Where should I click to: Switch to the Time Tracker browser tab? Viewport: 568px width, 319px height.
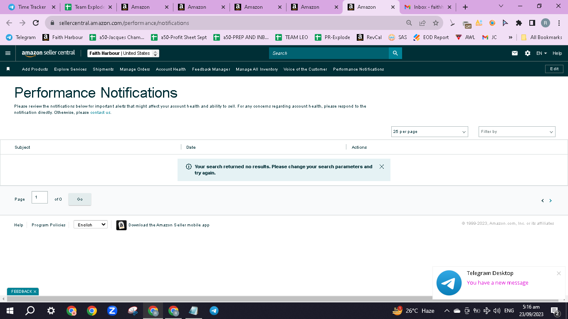32,7
